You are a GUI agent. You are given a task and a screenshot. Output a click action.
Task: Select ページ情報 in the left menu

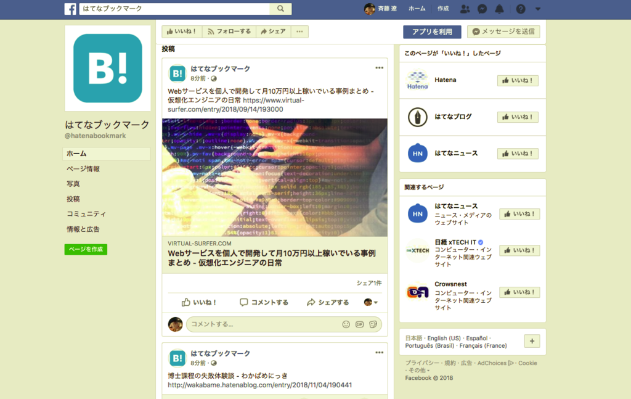(83, 169)
